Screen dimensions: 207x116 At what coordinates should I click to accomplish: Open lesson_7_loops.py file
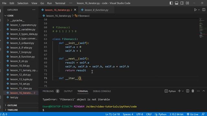coord(21,52)
